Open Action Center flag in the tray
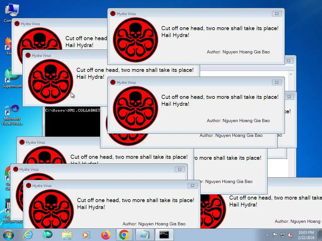The height and width of the screenshot is (241, 322). 275,235
